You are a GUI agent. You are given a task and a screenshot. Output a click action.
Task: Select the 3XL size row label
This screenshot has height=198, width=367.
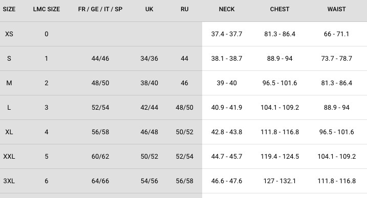[9, 181]
